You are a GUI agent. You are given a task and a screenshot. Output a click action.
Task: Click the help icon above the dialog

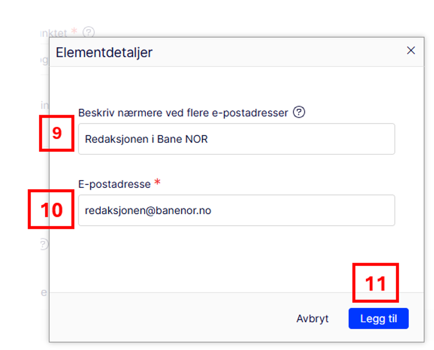click(88, 32)
